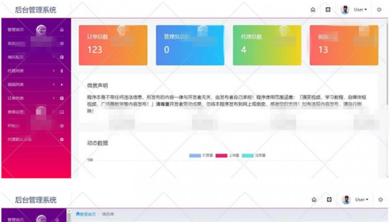Click the 后台管理系统 title in lower panel
Viewport: 390px width, 222px height.
(36, 200)
